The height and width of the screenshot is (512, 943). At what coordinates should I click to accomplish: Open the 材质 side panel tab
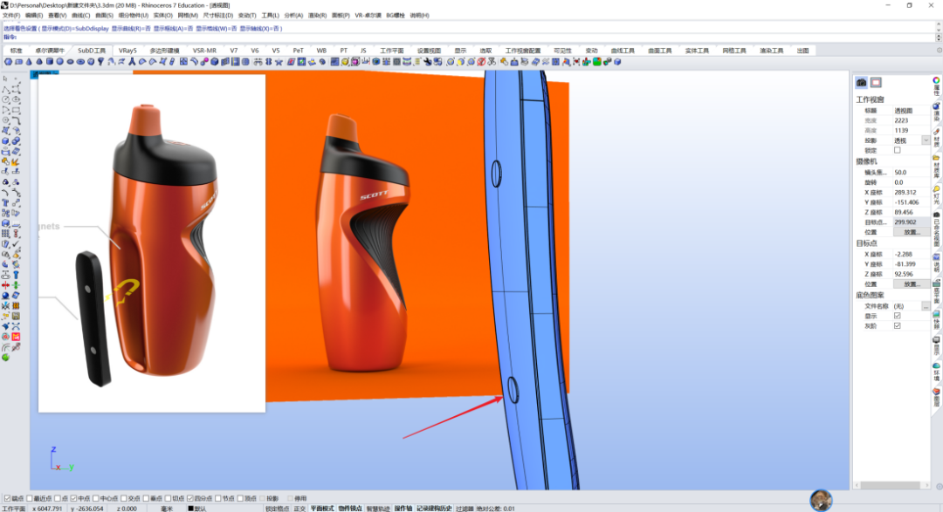[936, 139]
